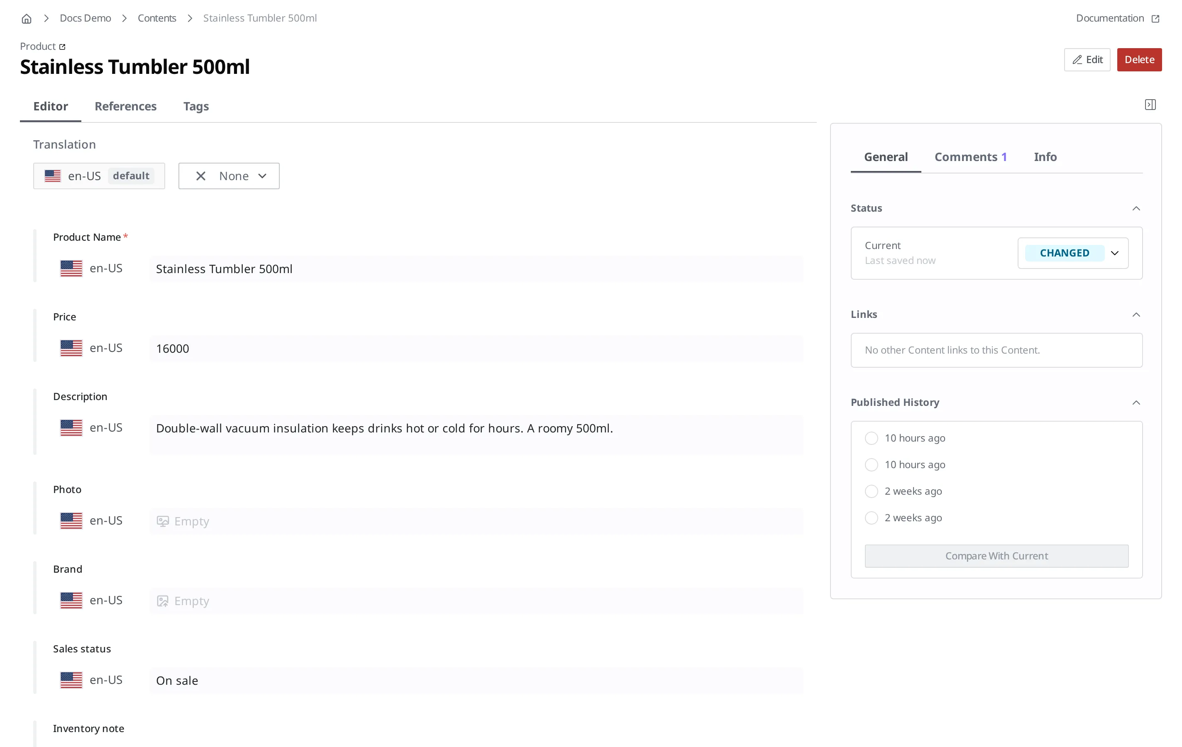Select the first 10 hours ago version

pyautogui.click(x=871, y=438)
